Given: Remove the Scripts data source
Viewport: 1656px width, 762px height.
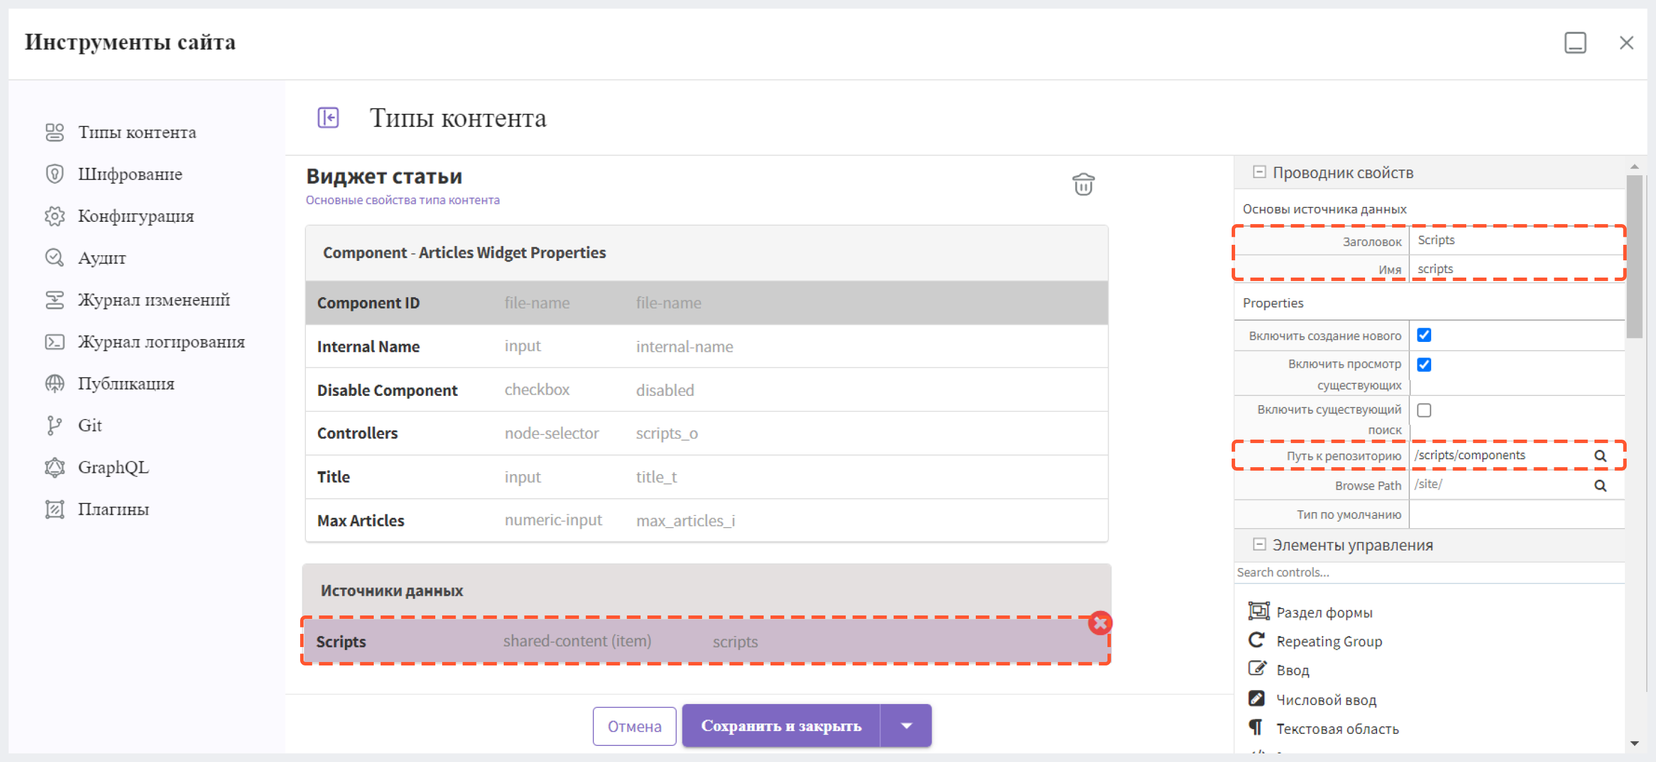Looking at the screenshot, I should click(x=1100, y=624).
